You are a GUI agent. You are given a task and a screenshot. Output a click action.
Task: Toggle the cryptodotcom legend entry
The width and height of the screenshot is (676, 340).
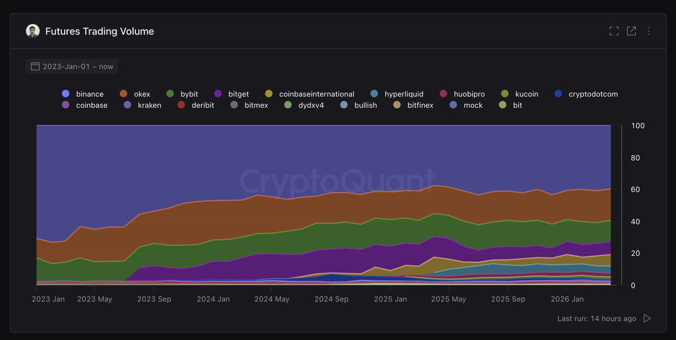586,94
